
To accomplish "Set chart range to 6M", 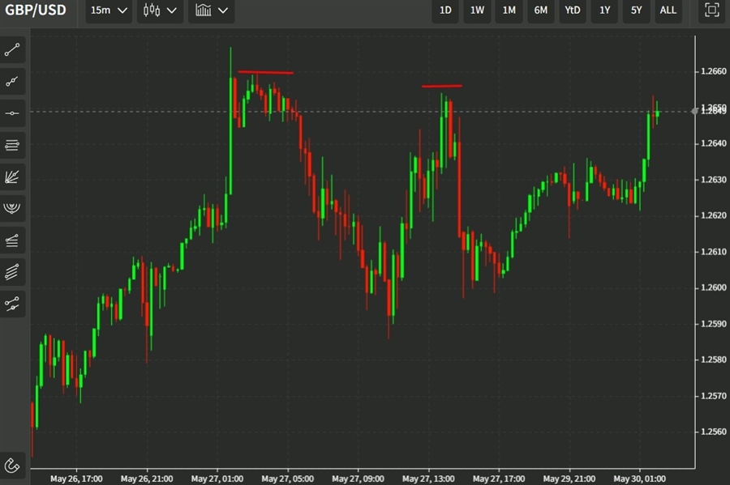I will (x=540, y=11).
